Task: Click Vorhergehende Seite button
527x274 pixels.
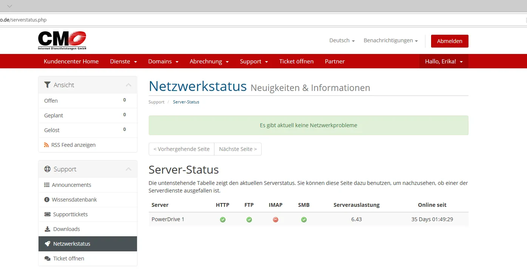Action: tap(182, 149)
